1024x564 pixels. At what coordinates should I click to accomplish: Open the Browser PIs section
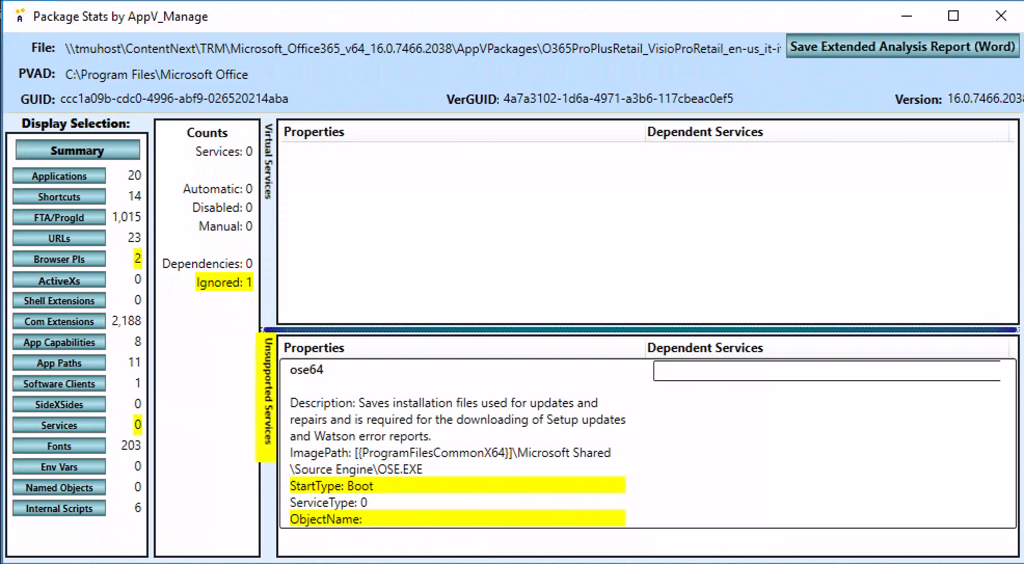tap(59, 259)
